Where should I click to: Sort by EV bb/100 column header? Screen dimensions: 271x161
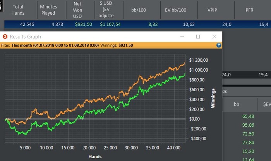coord(176,10)
